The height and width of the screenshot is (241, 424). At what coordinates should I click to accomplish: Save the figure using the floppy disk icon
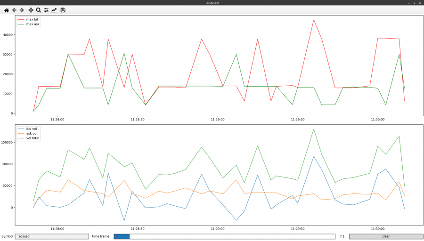click(63, 10)
